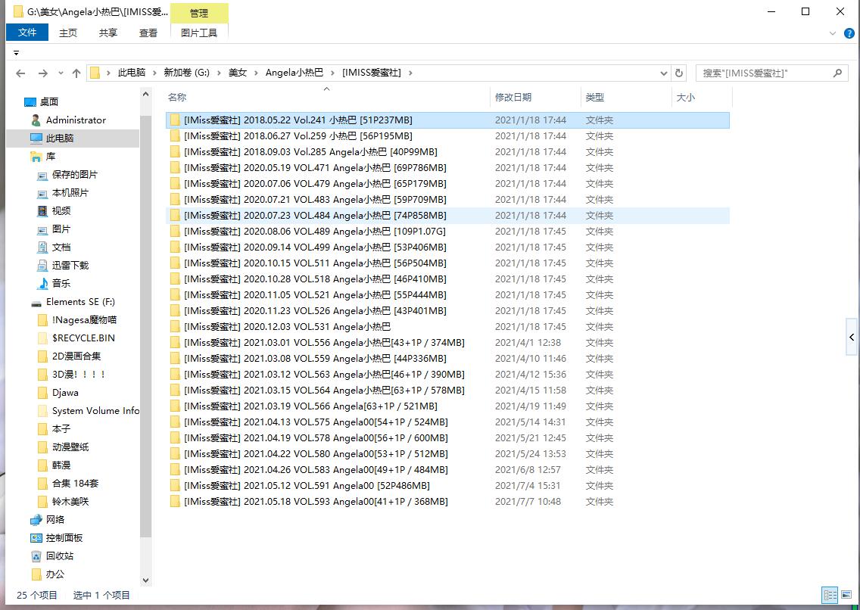This screenshot has height=610, width=860.
Task: Open the 图片工具 ribbon tab
Action: (x=199, y=33)
